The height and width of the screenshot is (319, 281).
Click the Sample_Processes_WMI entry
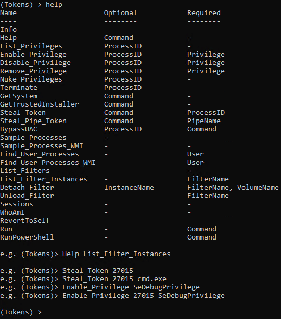click(42, 146)
